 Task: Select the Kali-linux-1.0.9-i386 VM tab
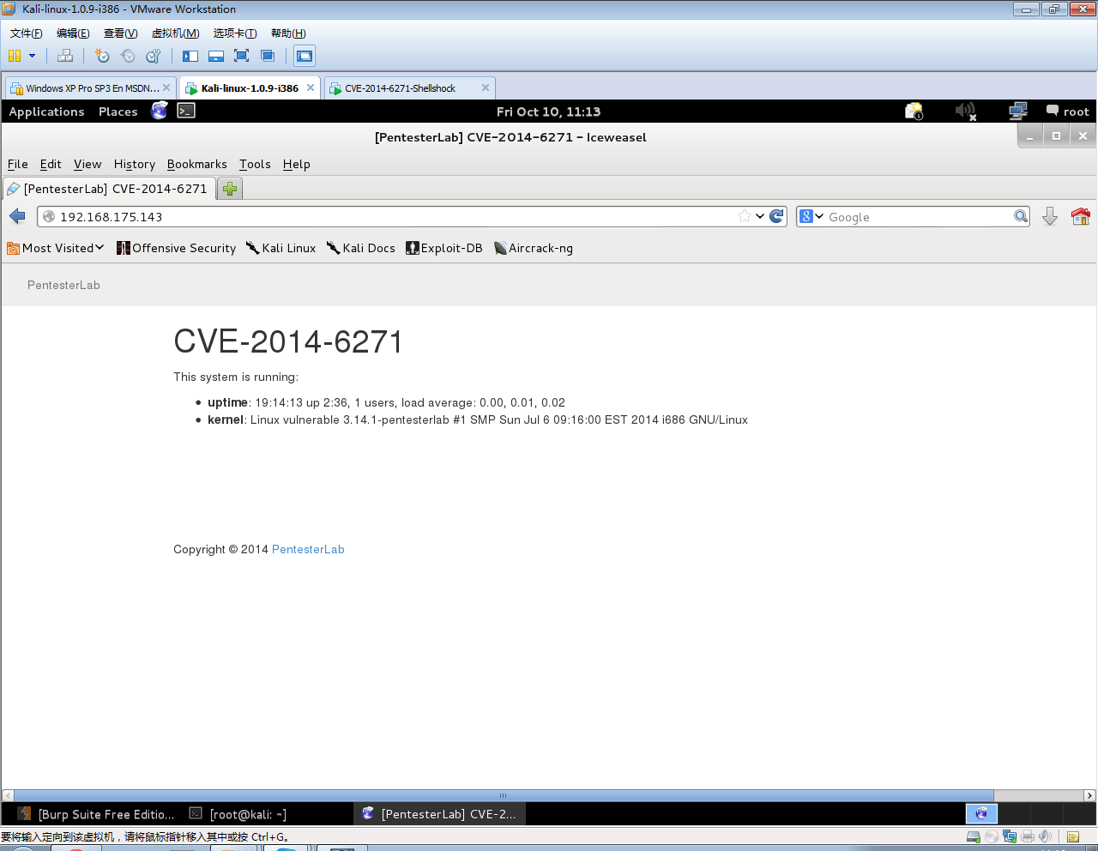[250, 88]
